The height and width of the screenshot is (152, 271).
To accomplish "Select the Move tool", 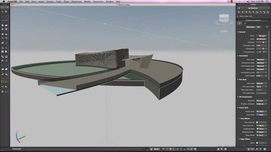I will [x=3, y=48].
